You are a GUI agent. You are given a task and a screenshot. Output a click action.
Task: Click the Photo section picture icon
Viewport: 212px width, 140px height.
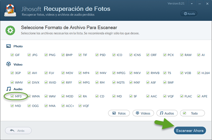pos(8,46)
